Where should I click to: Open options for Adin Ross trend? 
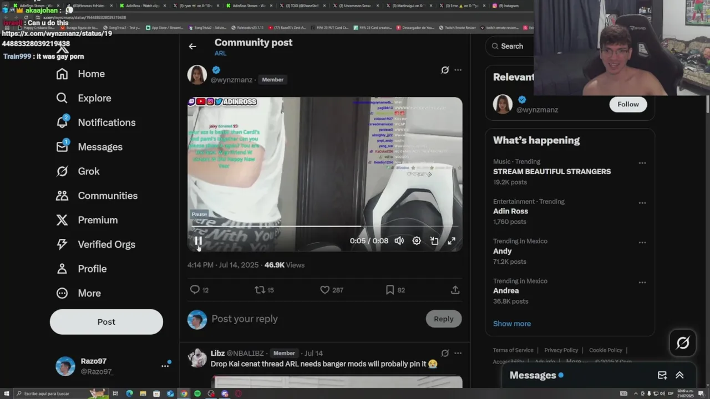click(642, 203)
